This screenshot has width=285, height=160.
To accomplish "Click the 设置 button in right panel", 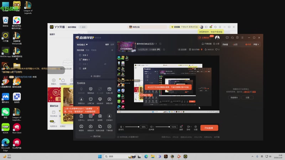I will pyautogui.click(x=247, y=97).
